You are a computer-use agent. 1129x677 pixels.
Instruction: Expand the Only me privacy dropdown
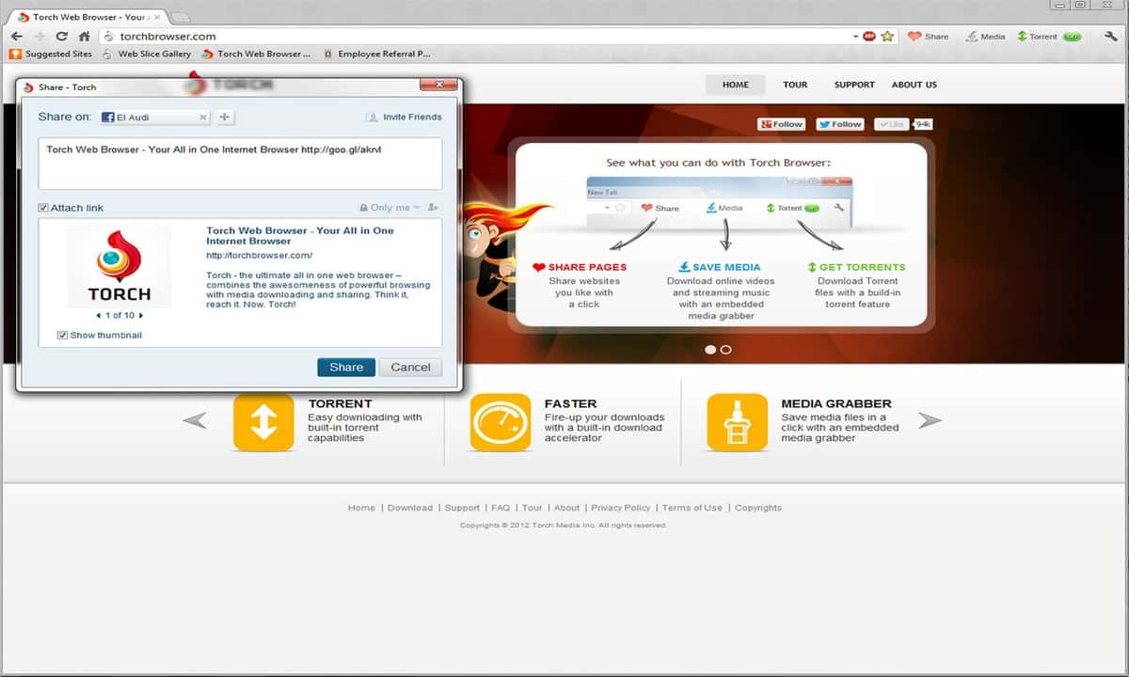pyautogui.click(x=390, y=208)
